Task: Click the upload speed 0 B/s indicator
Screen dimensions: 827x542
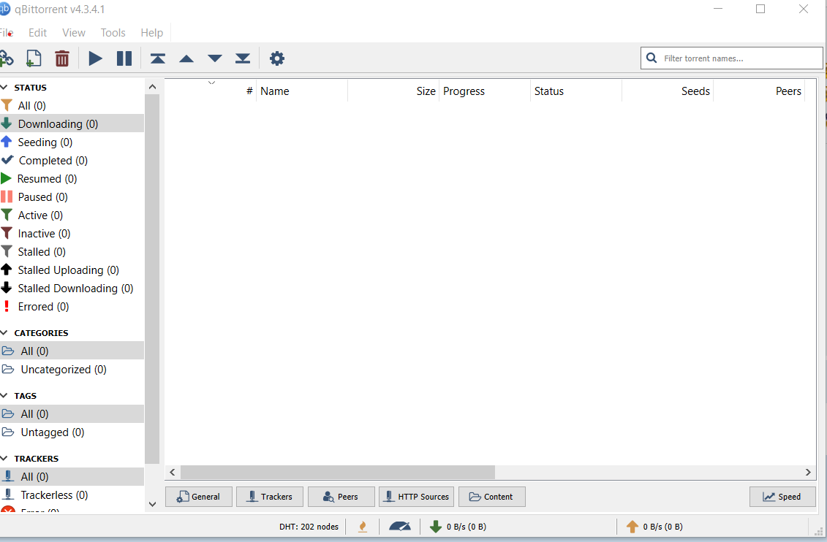Action: click(654, 526)
